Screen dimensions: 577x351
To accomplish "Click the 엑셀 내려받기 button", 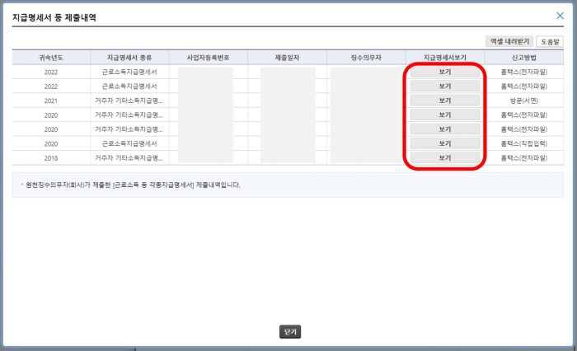I will tap(509, 41).
